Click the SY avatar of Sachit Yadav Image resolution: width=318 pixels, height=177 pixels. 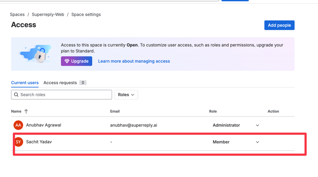(18, 142)
